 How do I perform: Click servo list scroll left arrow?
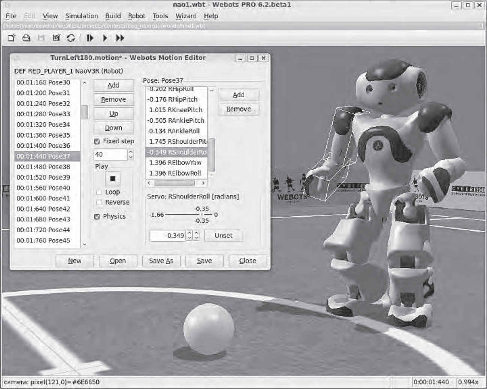(149, 183)
